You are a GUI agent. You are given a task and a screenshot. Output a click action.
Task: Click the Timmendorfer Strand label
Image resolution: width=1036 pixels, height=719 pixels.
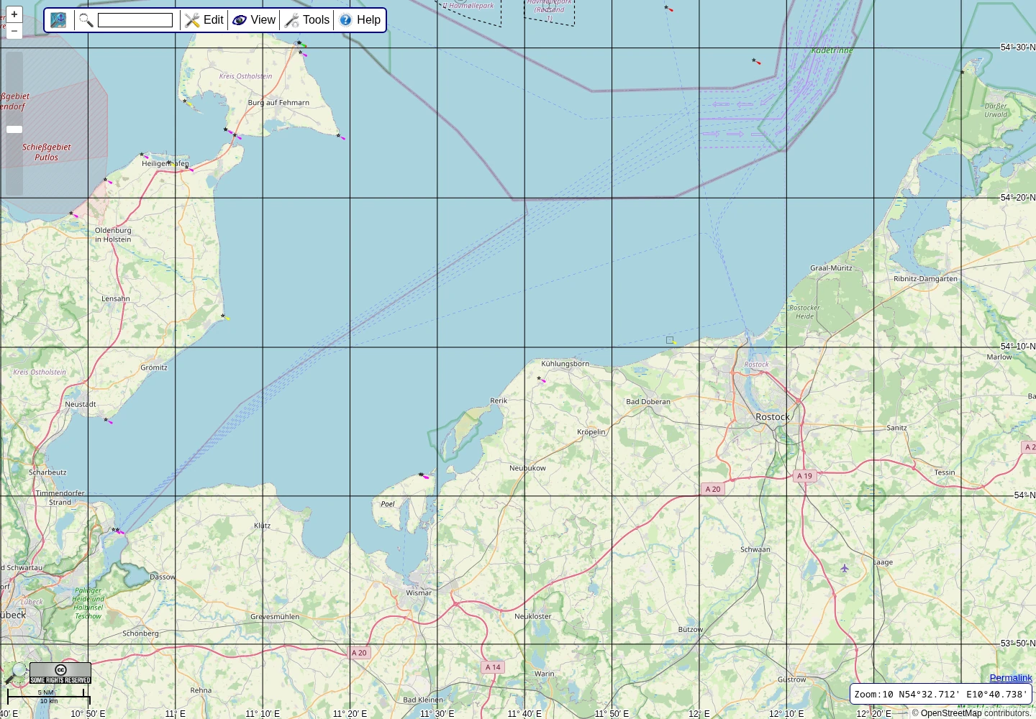tap(60, 498)
